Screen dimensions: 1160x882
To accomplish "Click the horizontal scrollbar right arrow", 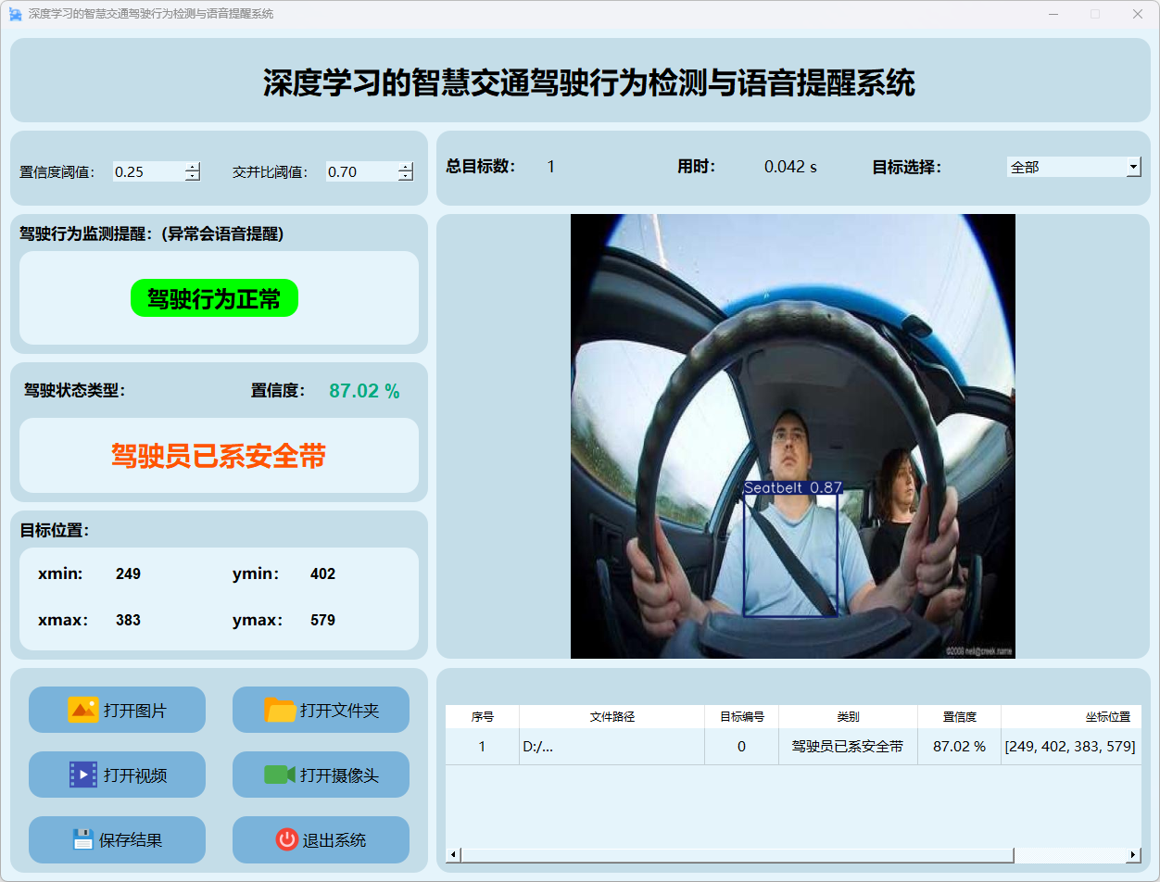I will tap(1133, 854).
